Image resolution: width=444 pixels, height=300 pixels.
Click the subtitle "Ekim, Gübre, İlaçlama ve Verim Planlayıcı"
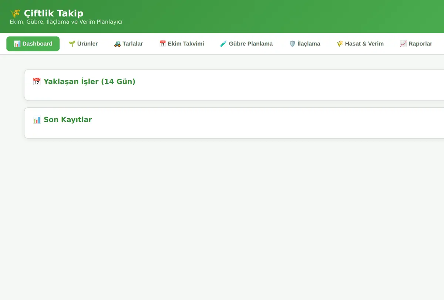point(66,22)
